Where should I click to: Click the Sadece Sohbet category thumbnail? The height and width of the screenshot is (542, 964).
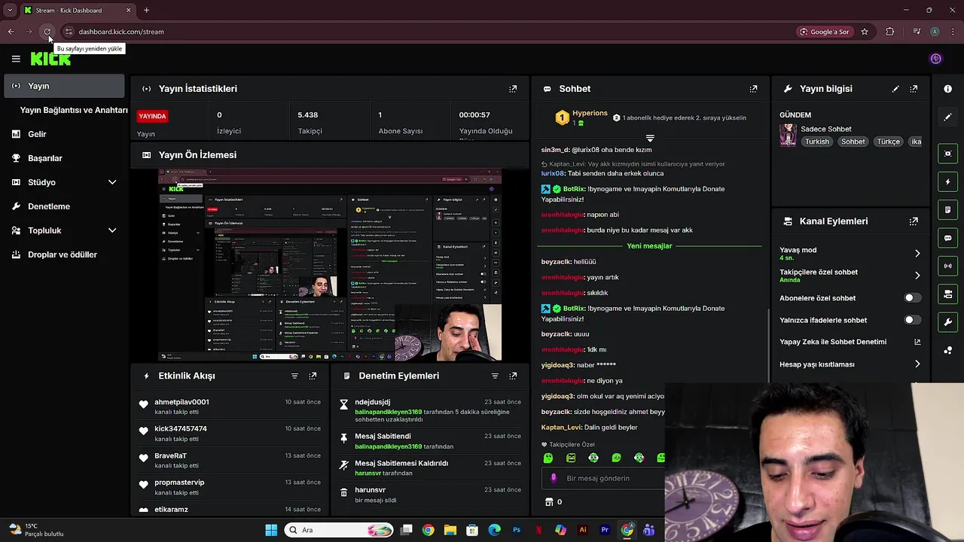point(788,135)
